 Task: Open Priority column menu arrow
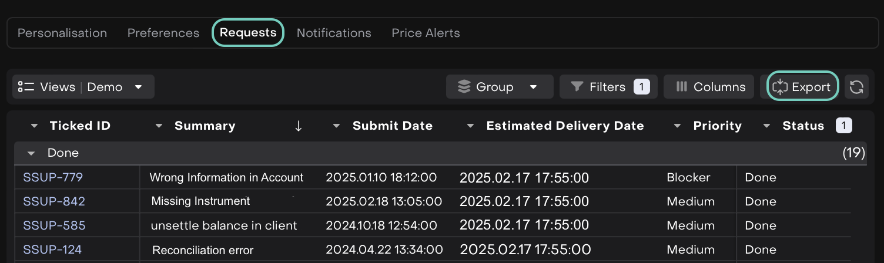677,126
